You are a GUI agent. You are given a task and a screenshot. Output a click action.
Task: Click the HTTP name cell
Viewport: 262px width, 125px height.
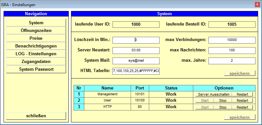(107, 107)
